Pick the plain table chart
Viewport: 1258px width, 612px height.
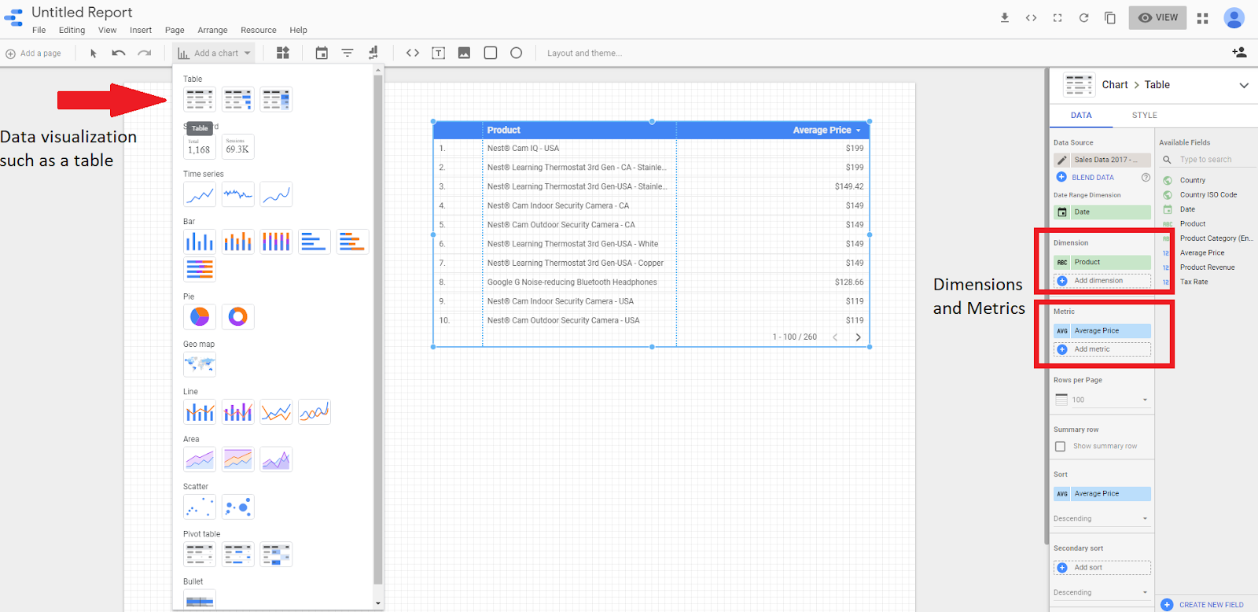click(x=200, y=99)
